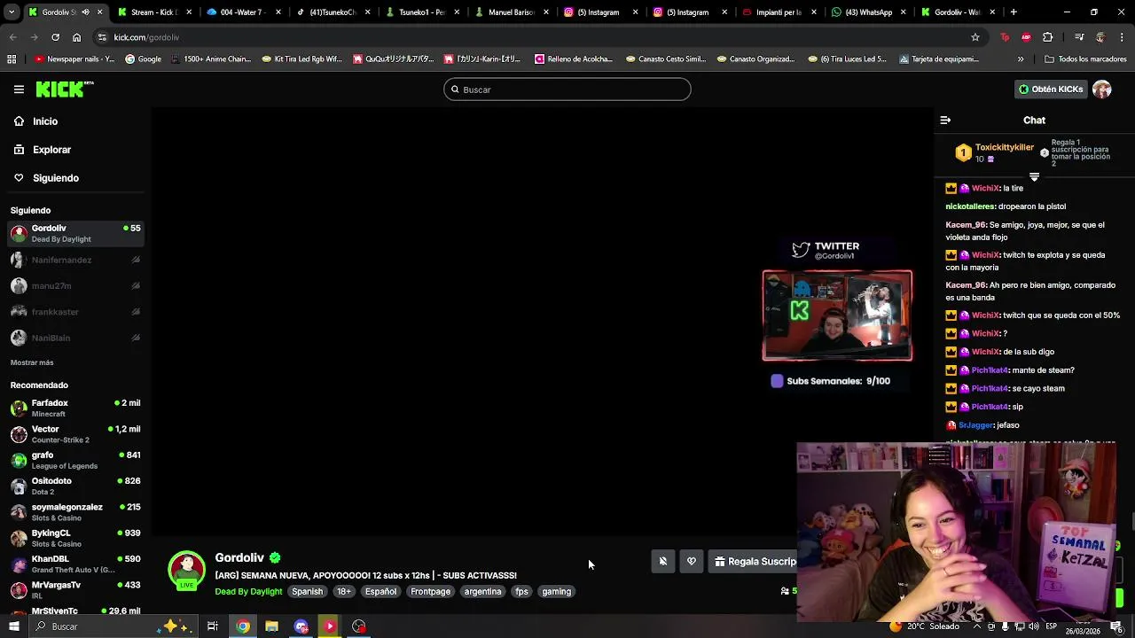Viewport: 1135px width, 638px height.
Task: Open the browser extensions puzzle icon
Action: [1047, 37]
